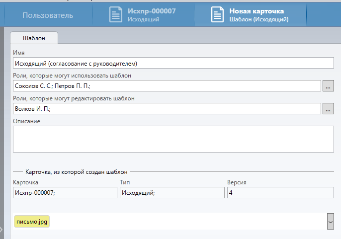Switch to the Пользователь tab
This screenshot has height=239, width=341.
pyautogui.click(x=48, y=15)
